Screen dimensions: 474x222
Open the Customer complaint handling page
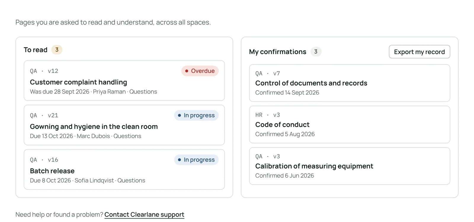[x=79, y=82]
